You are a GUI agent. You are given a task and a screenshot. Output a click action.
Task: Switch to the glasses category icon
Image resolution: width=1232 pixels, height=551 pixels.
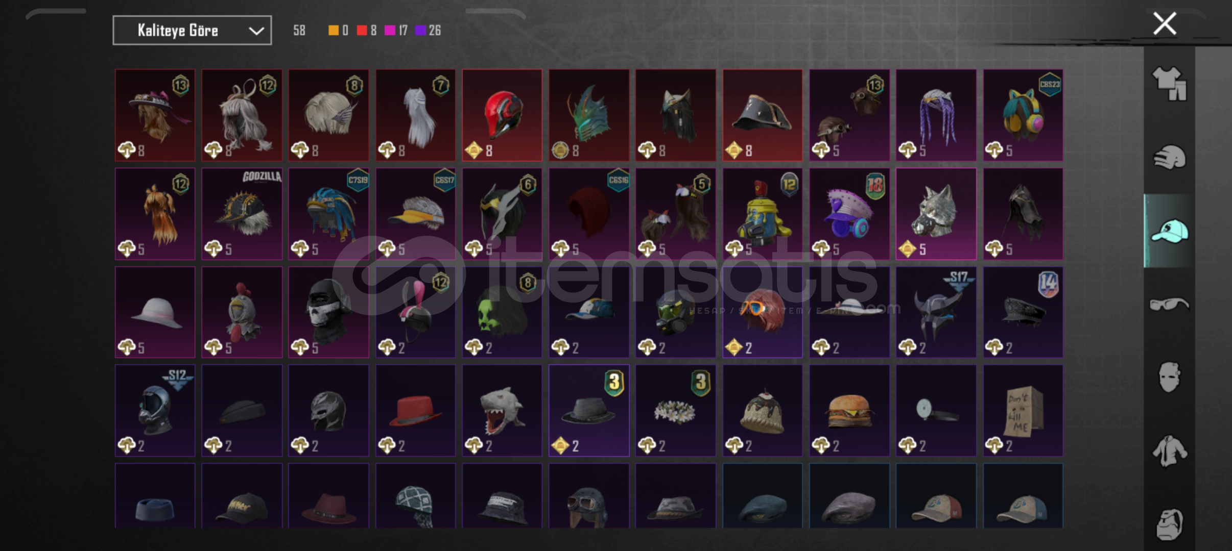1169,305
